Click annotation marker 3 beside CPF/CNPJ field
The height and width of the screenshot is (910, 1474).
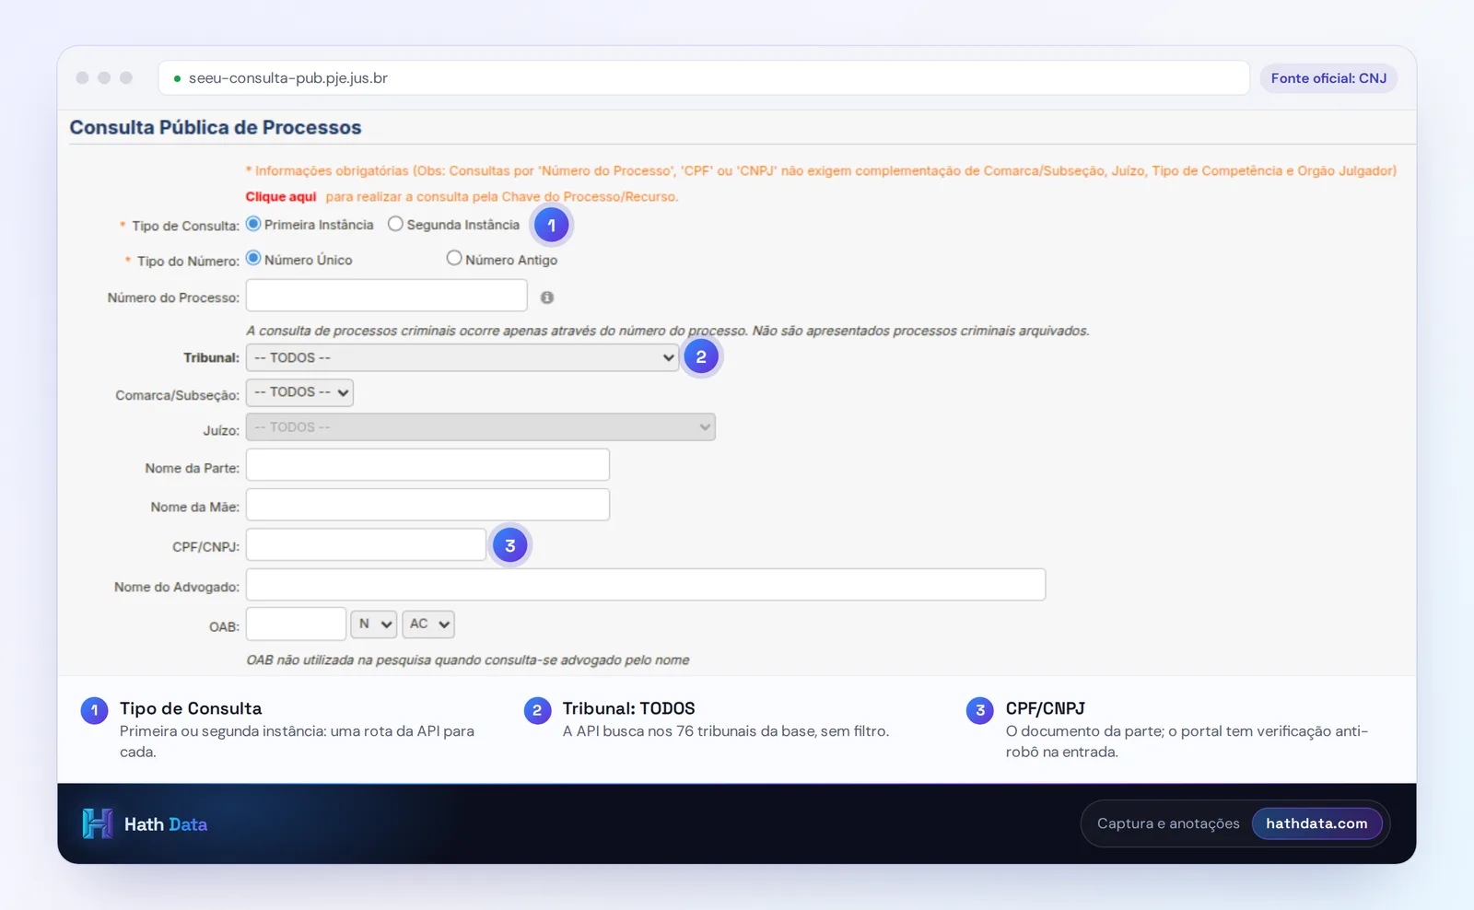pyautogui.click(x=509, y=545)
